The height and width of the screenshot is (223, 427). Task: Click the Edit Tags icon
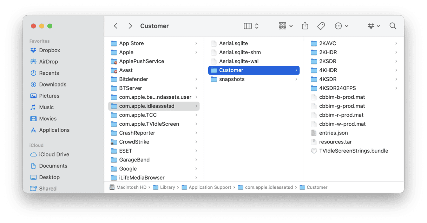321,26
